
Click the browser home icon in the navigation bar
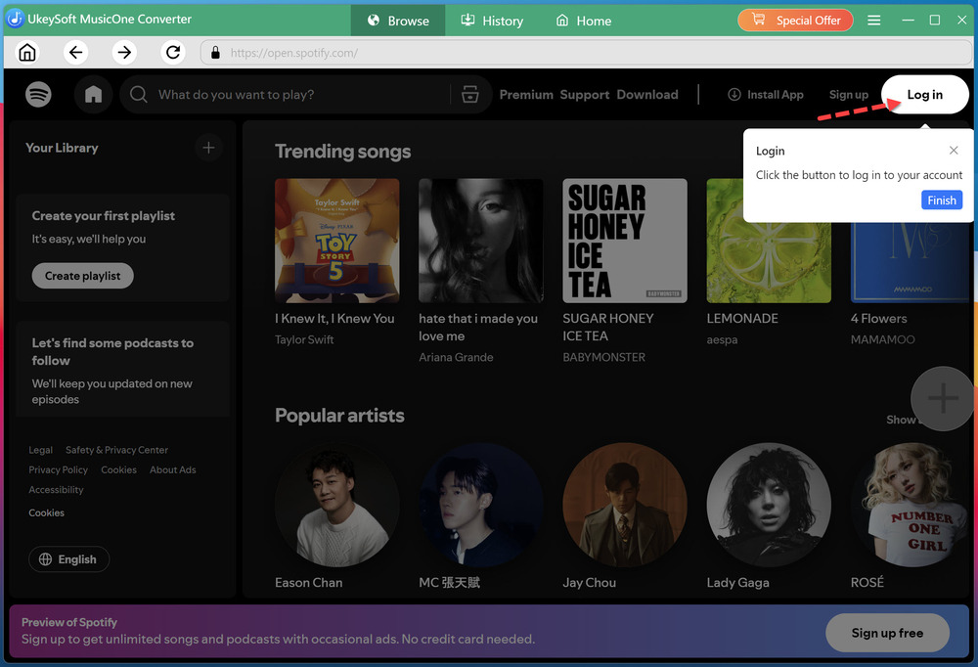[27, 53]
